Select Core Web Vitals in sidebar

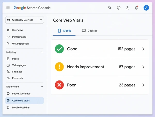coord(25,100)
